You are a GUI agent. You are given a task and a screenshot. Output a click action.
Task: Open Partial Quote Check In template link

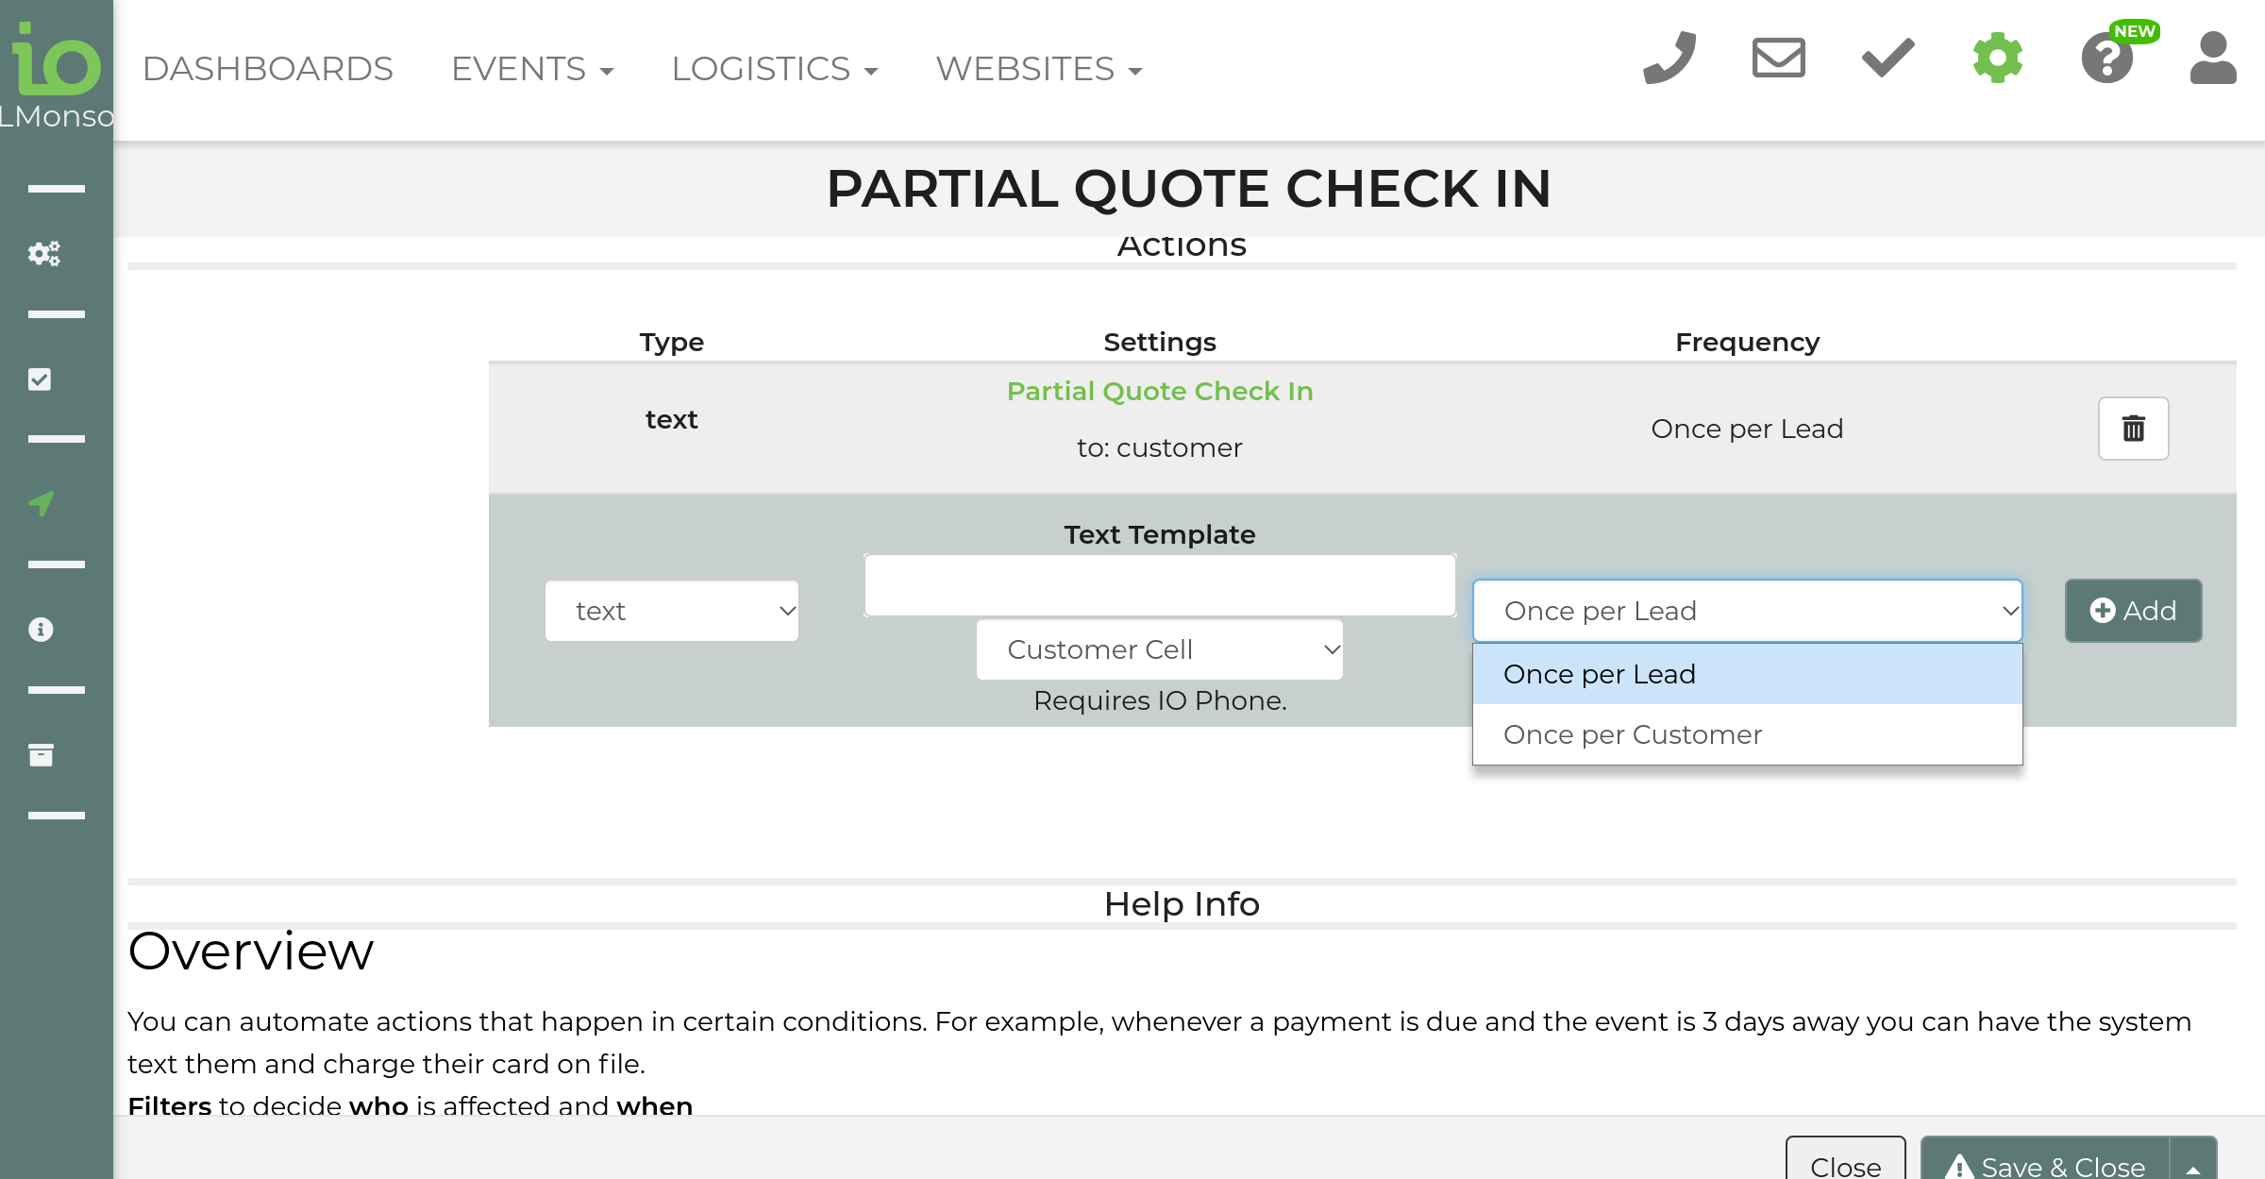click(1159, 391)
